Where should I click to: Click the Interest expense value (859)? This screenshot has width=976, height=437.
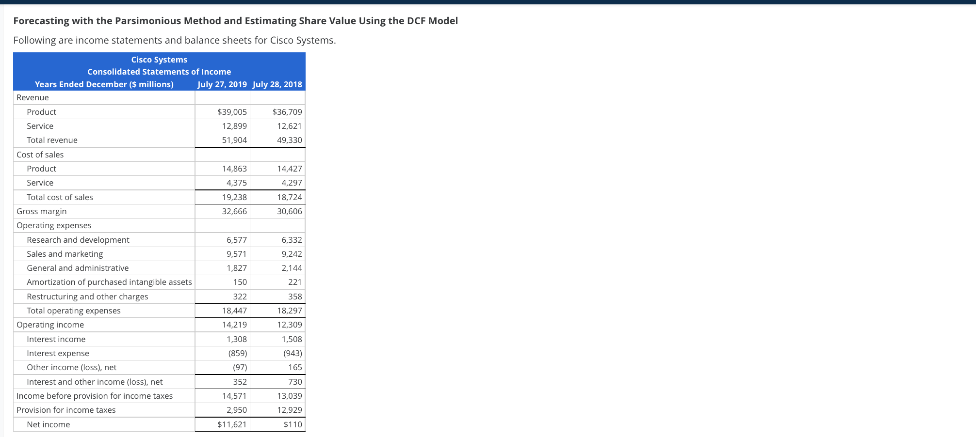(237, 353)
